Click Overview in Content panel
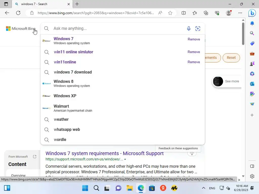 18,175
